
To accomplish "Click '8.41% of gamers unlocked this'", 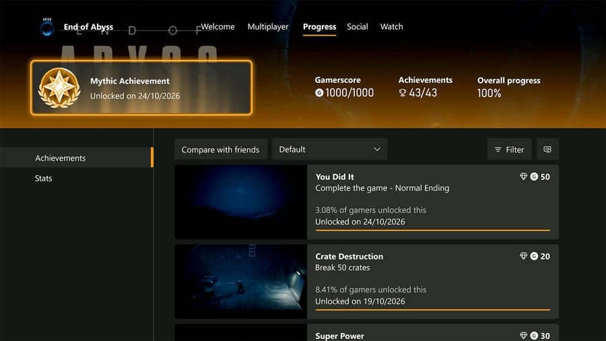I will click(x=370, y=290).
